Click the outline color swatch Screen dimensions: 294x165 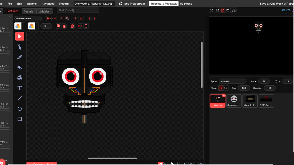point(32,26)
